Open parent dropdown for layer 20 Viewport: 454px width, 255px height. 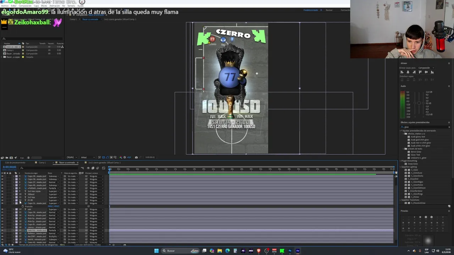96,227
